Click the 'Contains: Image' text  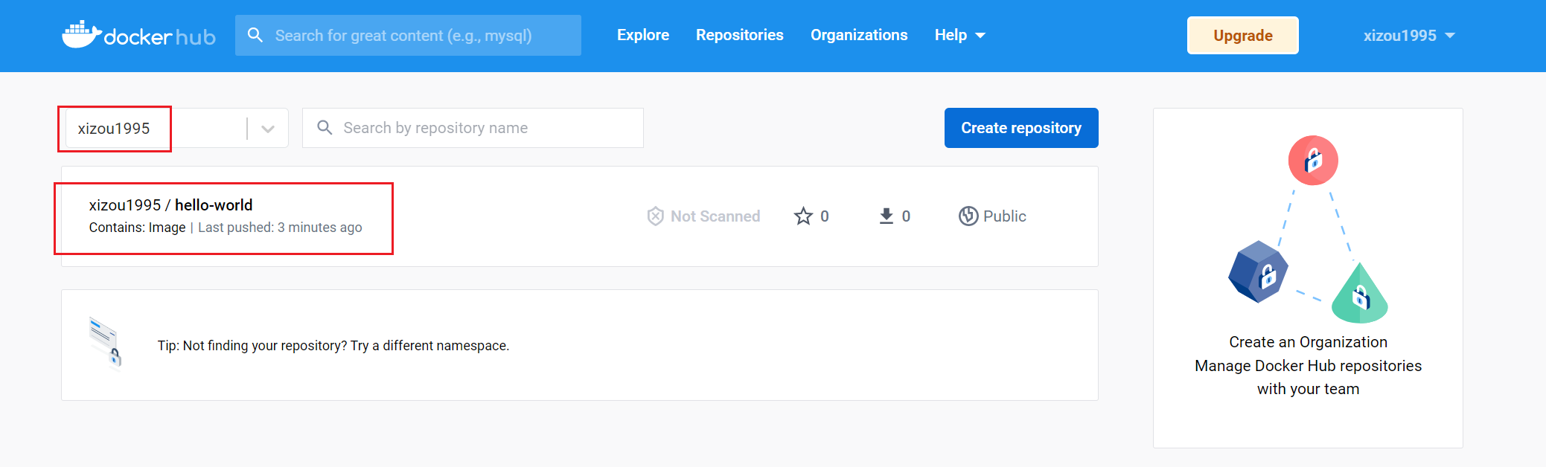[x=137, y=228]
